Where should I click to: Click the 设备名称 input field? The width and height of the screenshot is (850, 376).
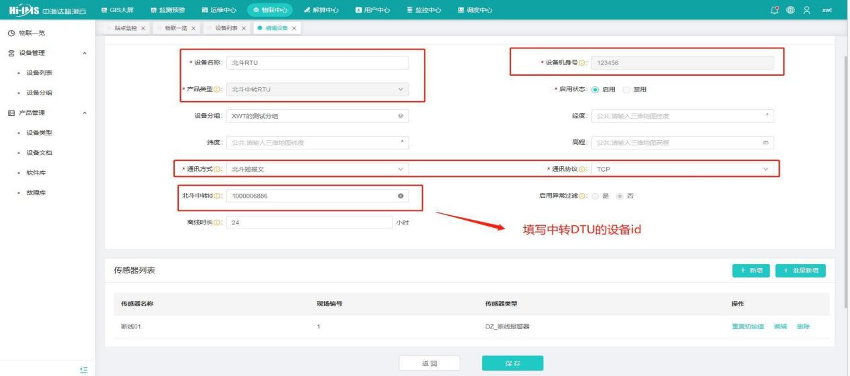(x=317, y=63)
